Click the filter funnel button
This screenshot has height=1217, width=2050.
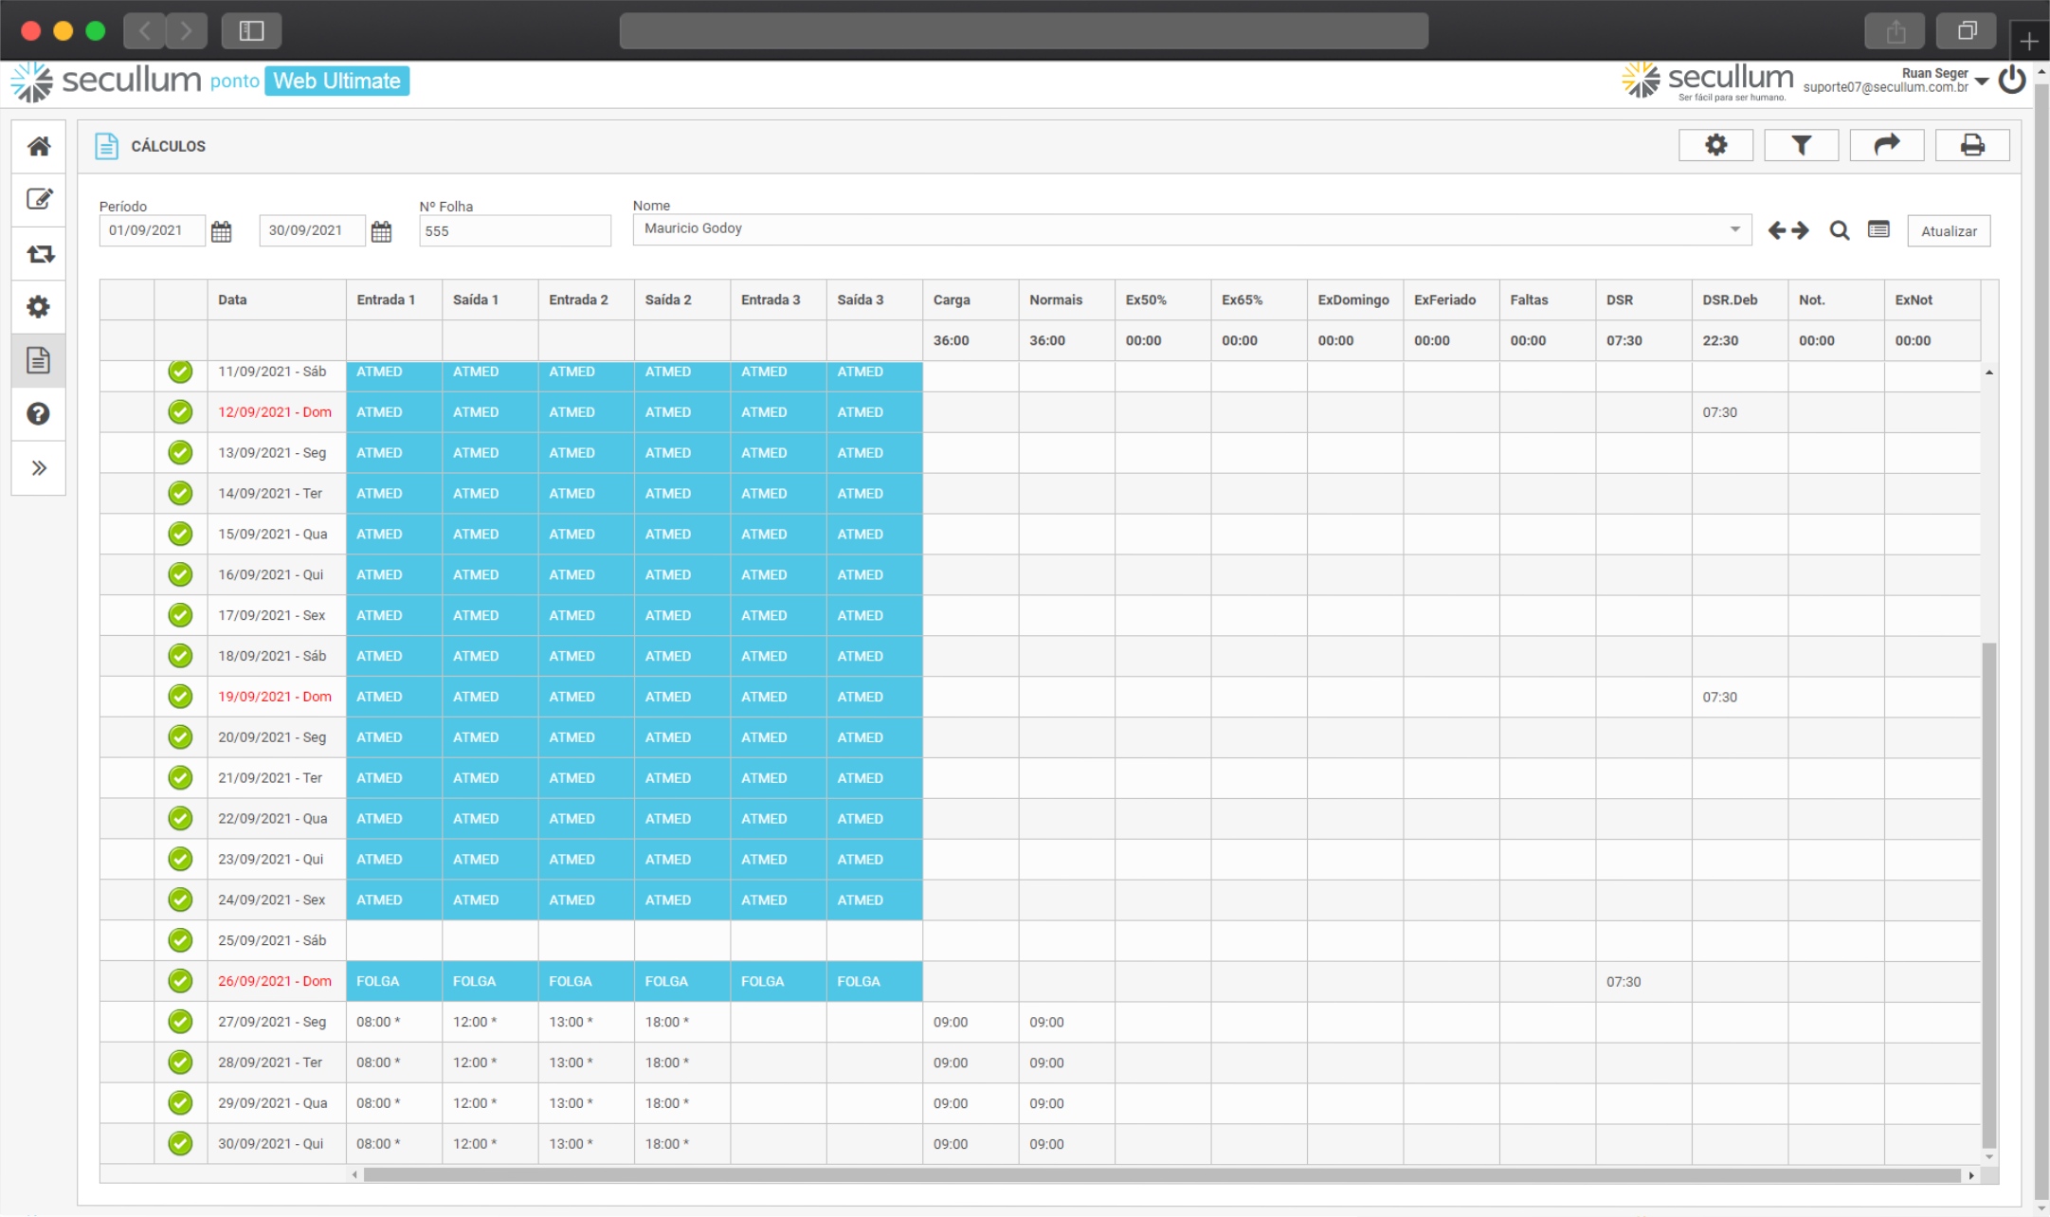coord(1801,145)
